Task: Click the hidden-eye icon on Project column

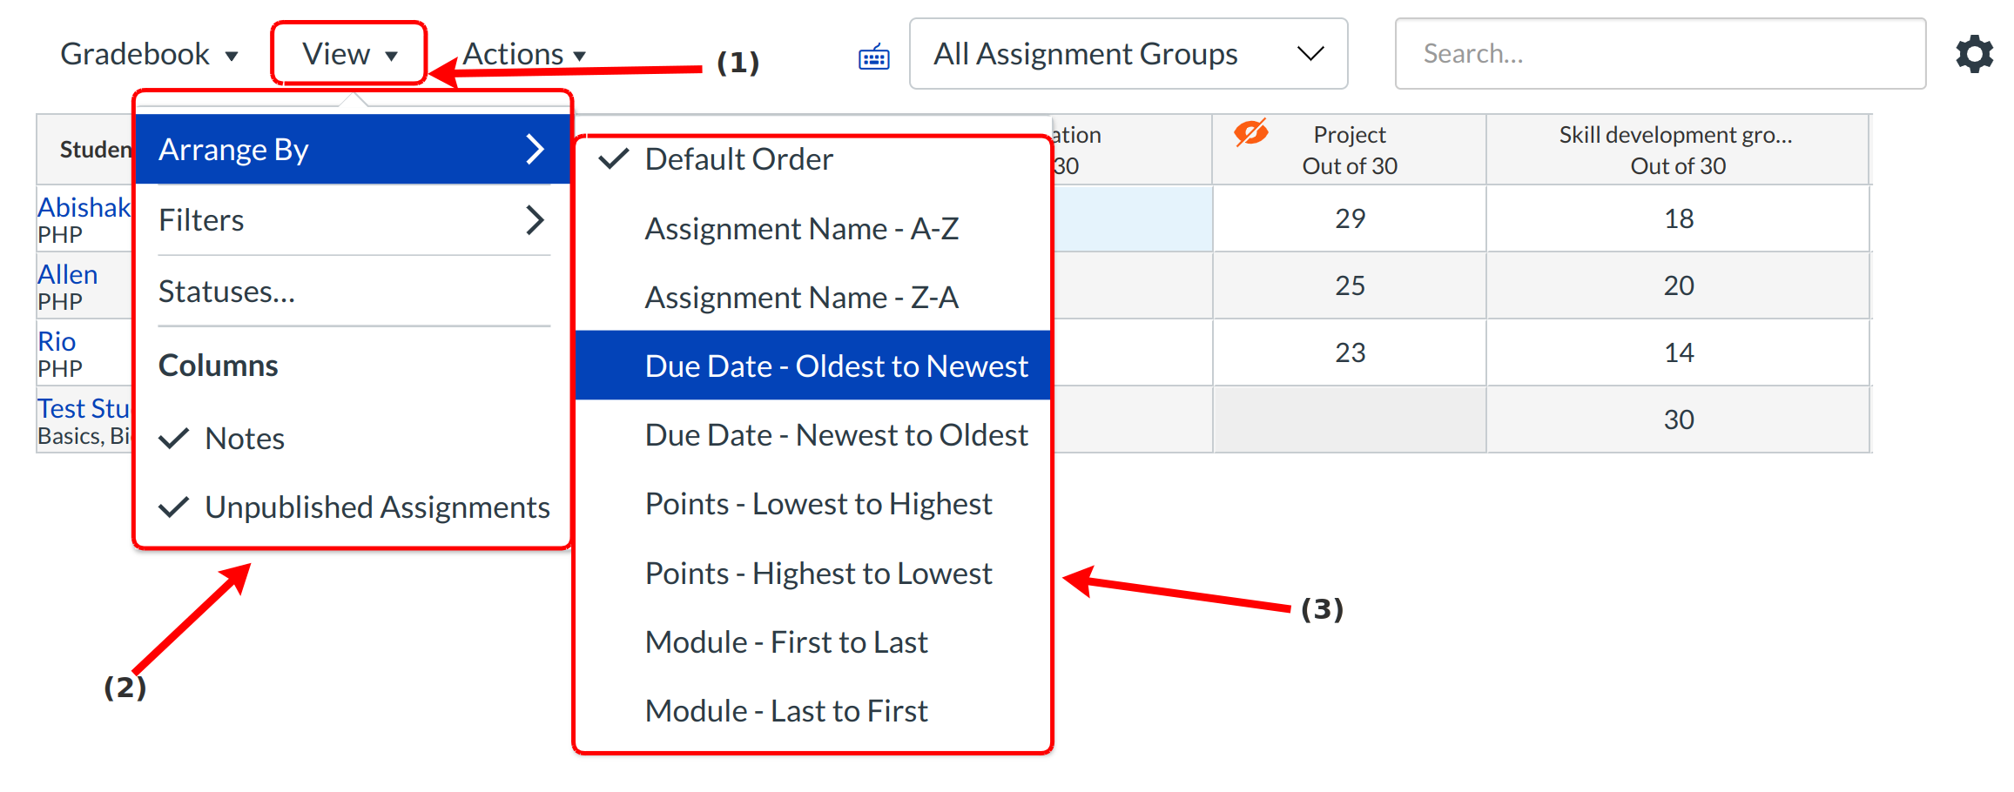Action: 1250,134
